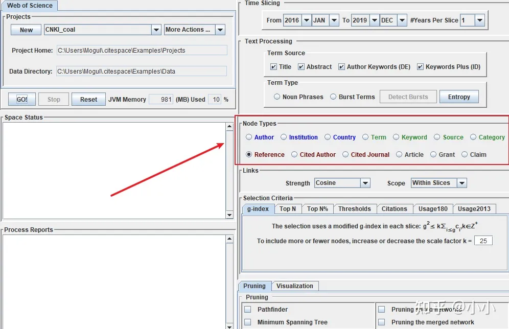This screenshot has width=509, height=329.
Task: Enable Minimum Spanning Tree pruning
Action: pos(248,322)
